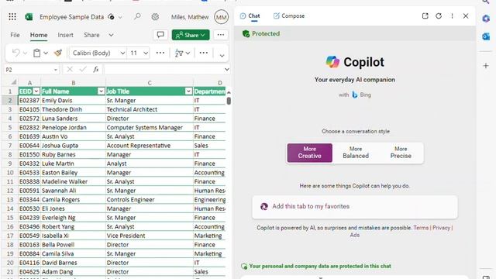Open the Privacy link
The height and width of the screenshot is (279, 496).
pyautogui.click(x=441, y=228)
